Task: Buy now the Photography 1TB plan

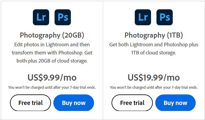Action: (x=175, y=103)
